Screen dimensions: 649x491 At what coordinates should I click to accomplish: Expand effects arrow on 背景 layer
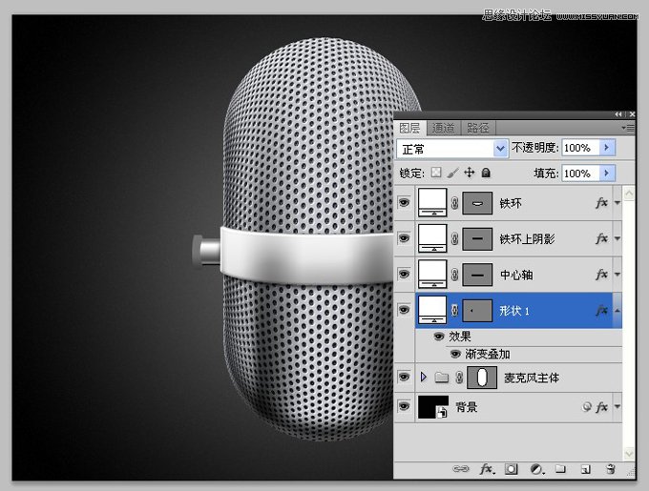click(618, 407)
